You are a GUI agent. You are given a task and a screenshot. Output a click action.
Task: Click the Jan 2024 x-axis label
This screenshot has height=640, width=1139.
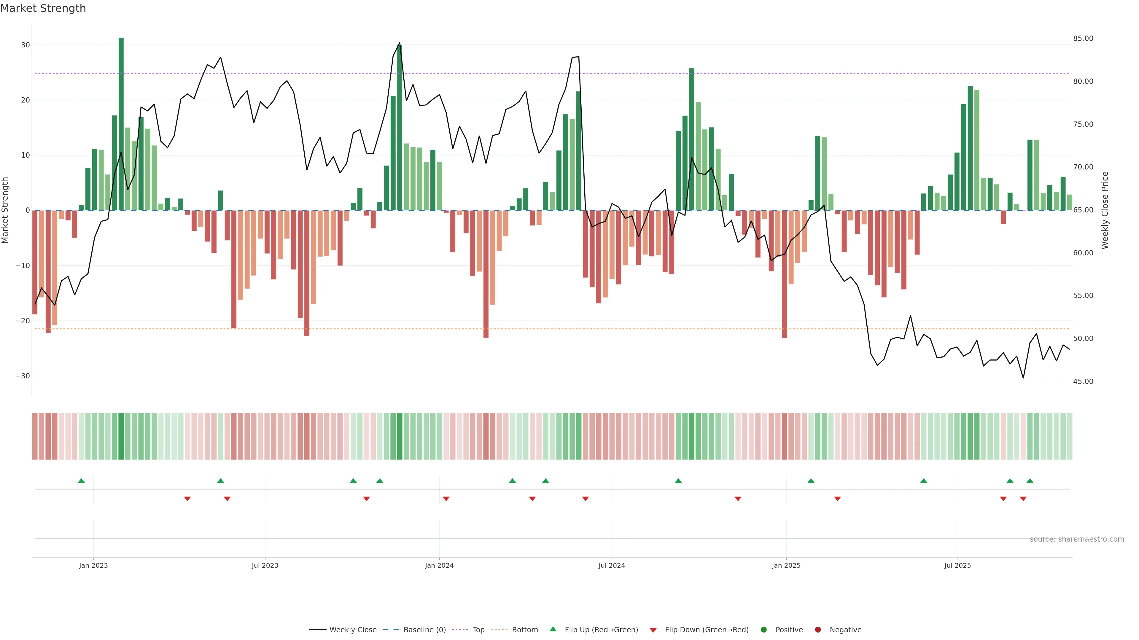point(439,565)
